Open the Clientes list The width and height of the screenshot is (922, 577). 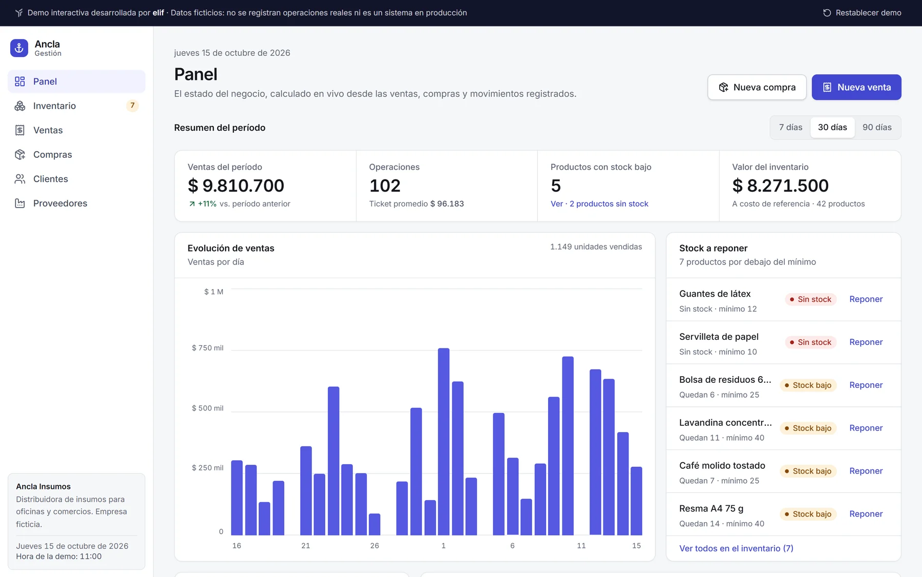click(76, 179)
